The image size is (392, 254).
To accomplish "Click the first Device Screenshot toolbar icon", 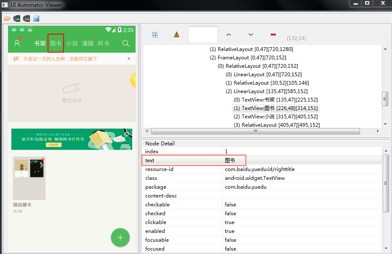I will 17,19.
